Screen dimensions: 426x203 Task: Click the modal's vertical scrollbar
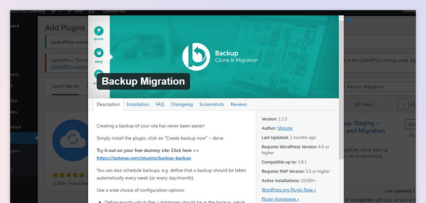[x=341, y=90]
